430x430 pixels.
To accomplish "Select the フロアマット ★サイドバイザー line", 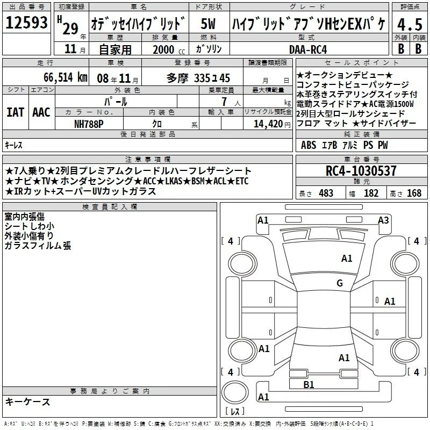I will pyautogui.click(x=356, y=123).
